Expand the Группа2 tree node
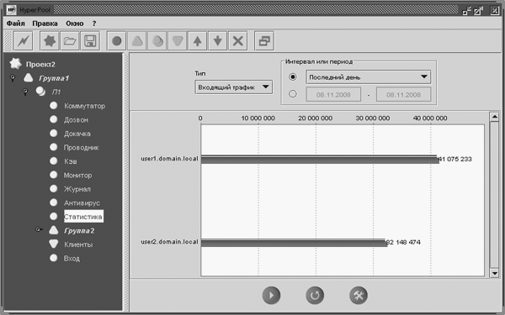 pyautogui.click(x=39, y=229)
